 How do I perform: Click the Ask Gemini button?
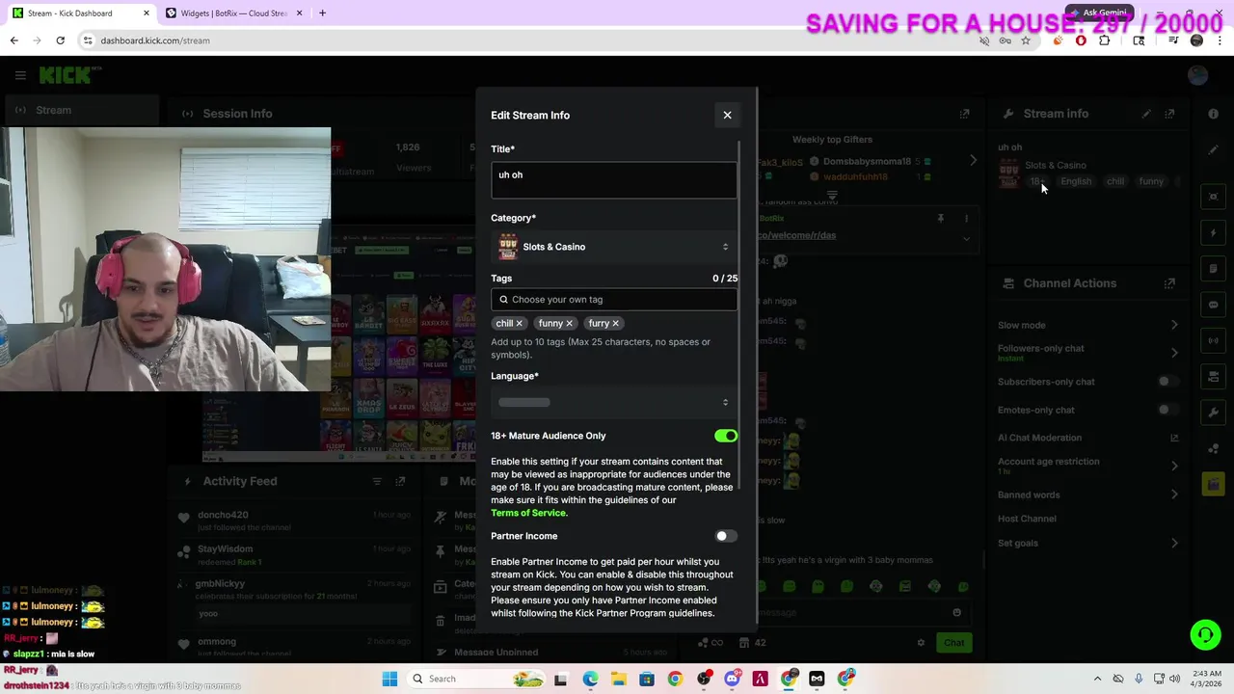[1097, 13]
